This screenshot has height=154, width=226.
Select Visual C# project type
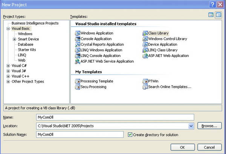(x=19, y=66)
